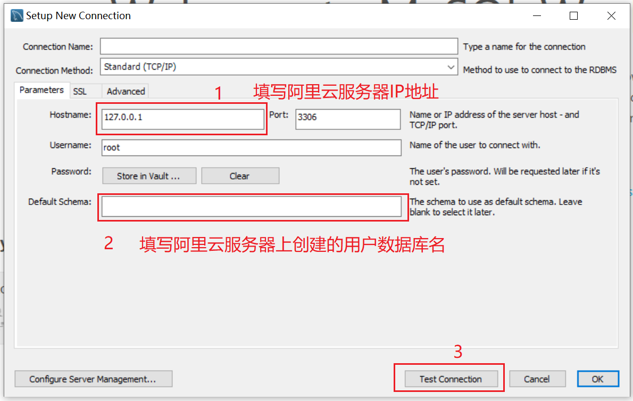
Task: Select the Username field containing root
Action: [x=252, y=148]
